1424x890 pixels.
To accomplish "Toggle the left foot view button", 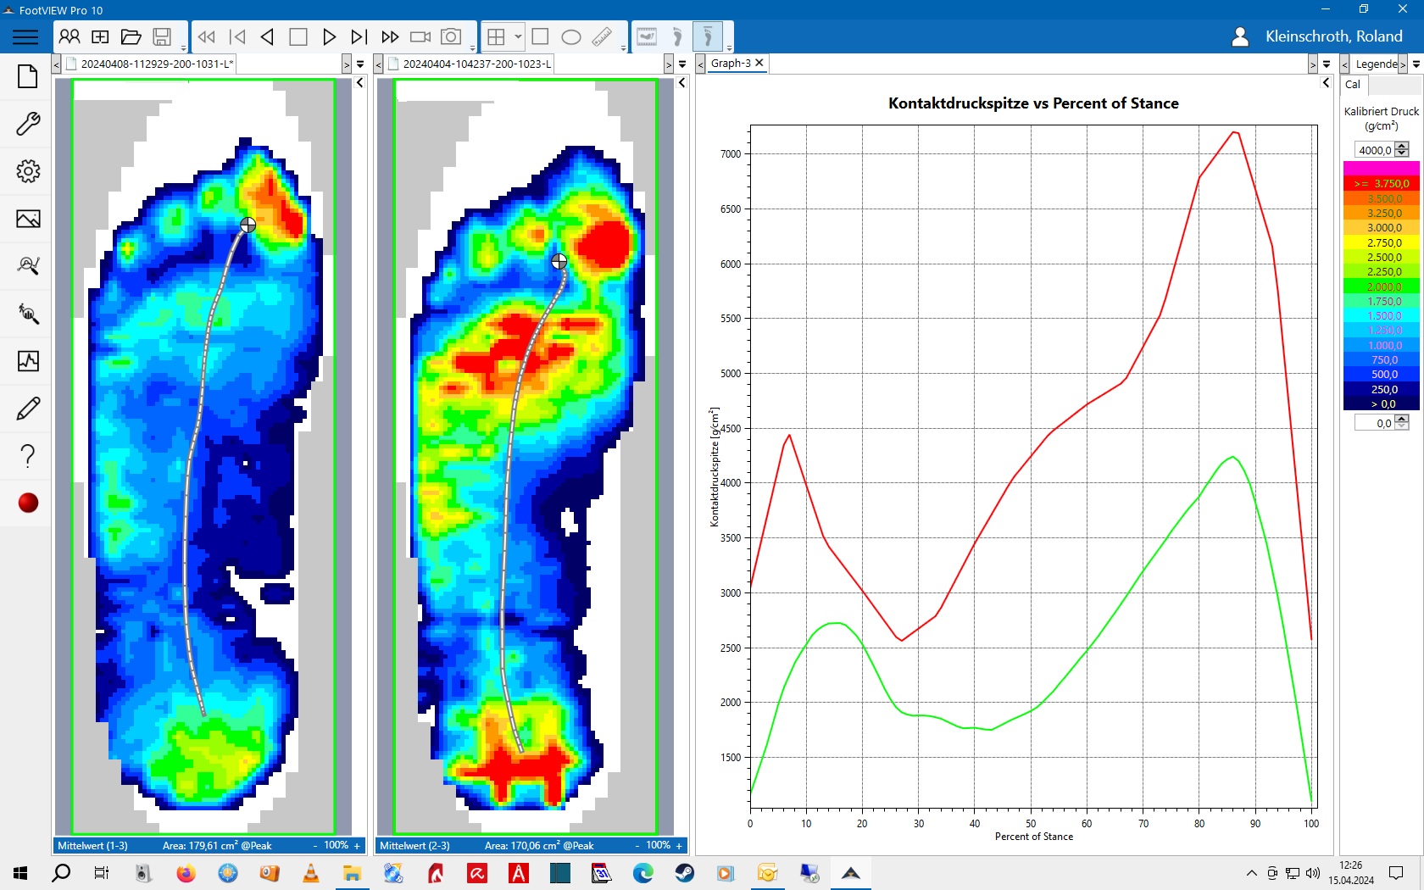I will pos(677,36).
